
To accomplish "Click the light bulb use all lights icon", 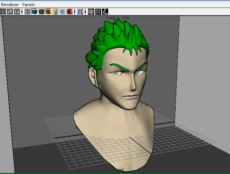I will tap(55, 12).
